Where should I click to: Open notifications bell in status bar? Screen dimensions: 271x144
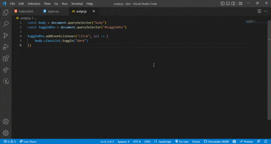pyautogui.click(x=265, y=142)
